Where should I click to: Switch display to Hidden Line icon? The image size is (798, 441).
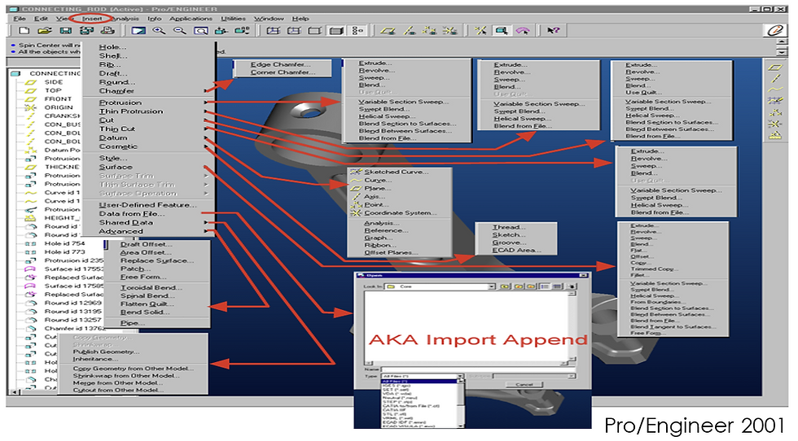[294, 31]
